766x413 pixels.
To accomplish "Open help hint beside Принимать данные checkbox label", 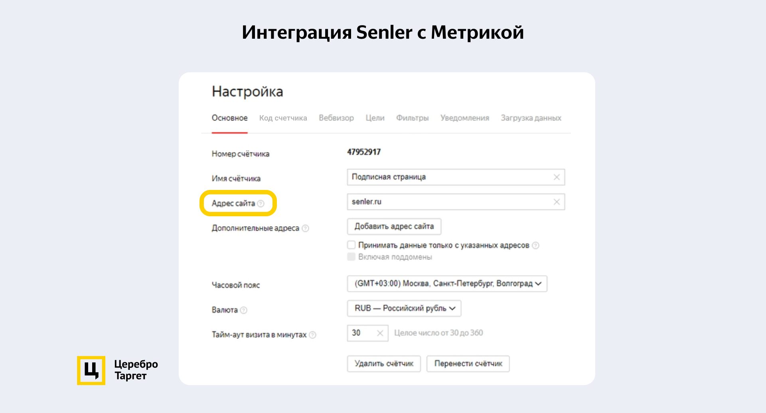I will click(x=535, y=245).
